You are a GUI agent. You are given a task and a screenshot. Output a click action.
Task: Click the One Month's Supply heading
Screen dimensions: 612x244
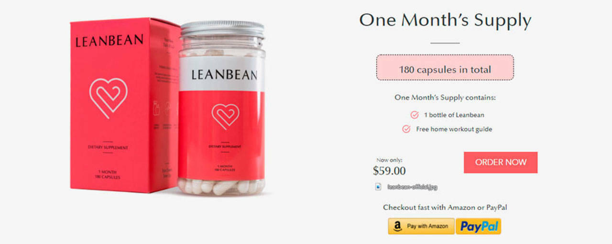click(x=445, y=20)
